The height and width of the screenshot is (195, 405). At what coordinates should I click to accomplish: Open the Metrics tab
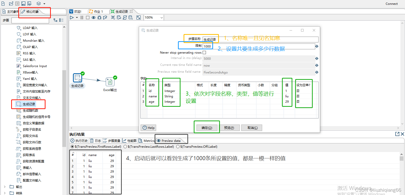pos(146,141)
